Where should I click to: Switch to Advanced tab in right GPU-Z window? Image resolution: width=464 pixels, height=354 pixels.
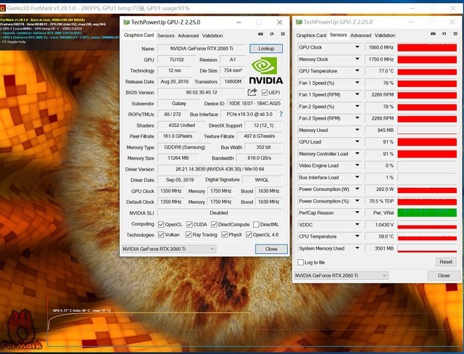(361, 36)
